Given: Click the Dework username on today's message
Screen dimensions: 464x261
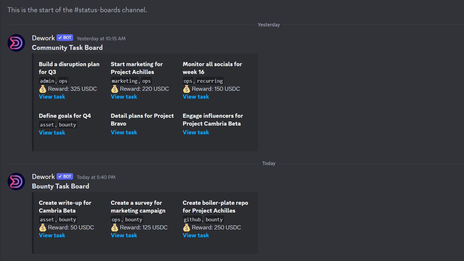Looking at the screenshot, I should 43,176.
